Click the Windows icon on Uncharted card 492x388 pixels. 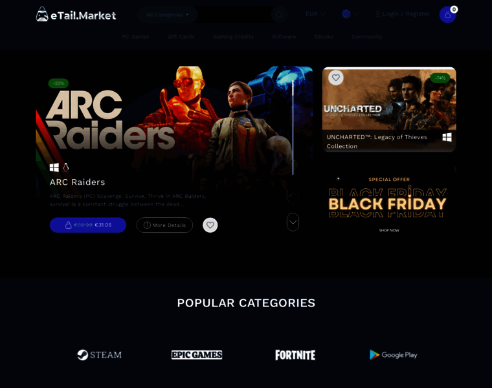point(447,137)
